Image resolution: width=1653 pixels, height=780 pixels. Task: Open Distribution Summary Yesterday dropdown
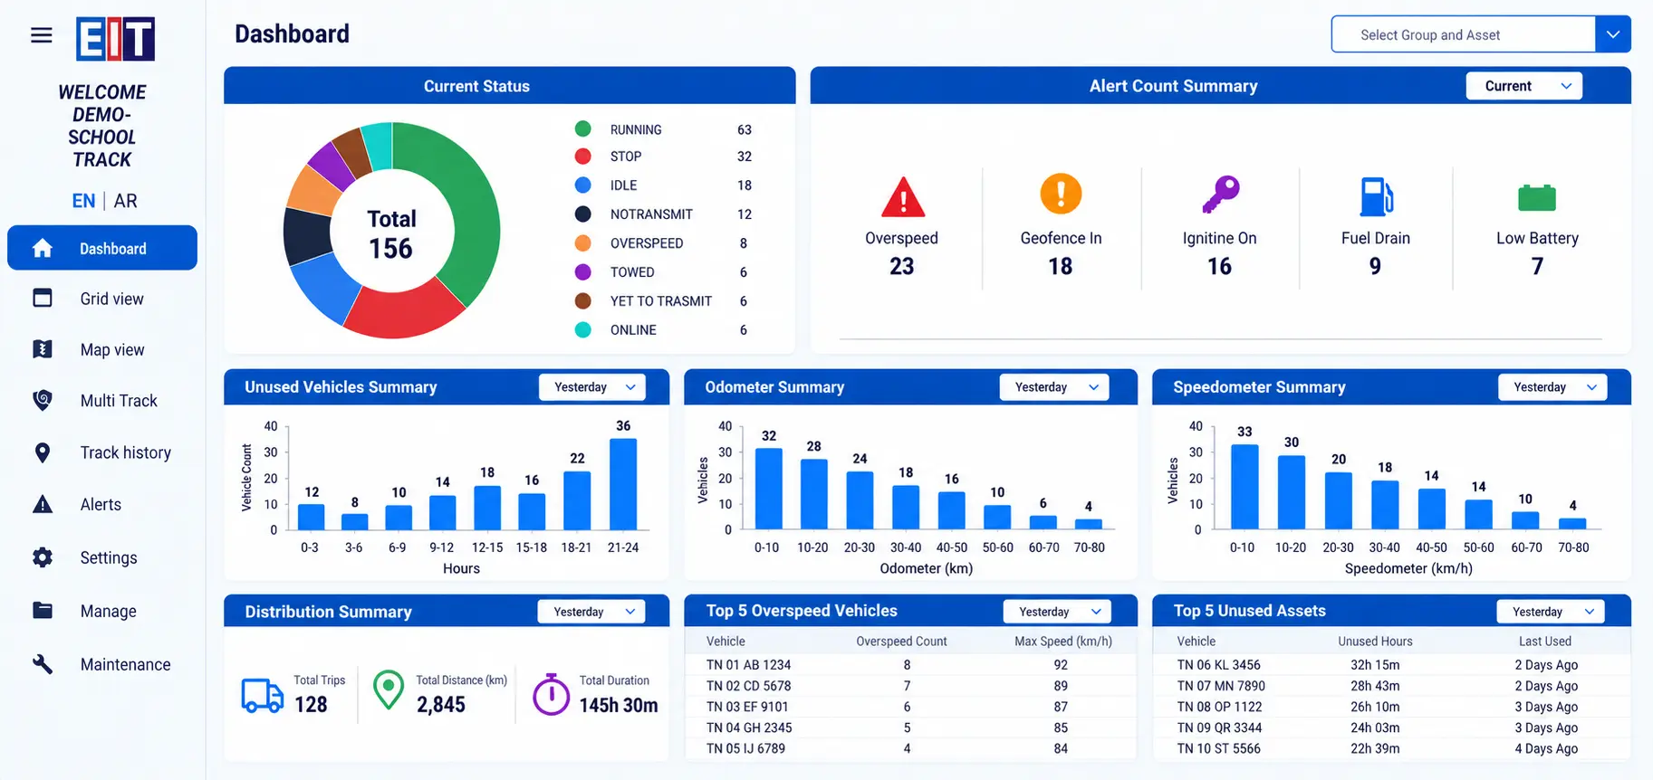pos(592,612)
